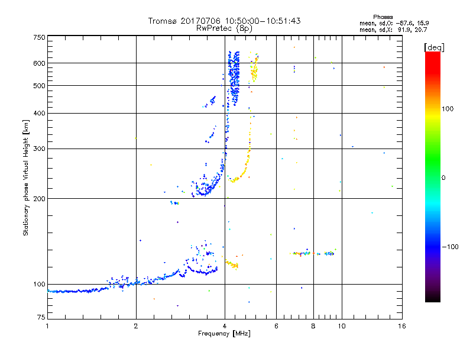Click the y-axis '600' tick label
The height and width of the screenshot is (355, 473).
click(39, 63)
